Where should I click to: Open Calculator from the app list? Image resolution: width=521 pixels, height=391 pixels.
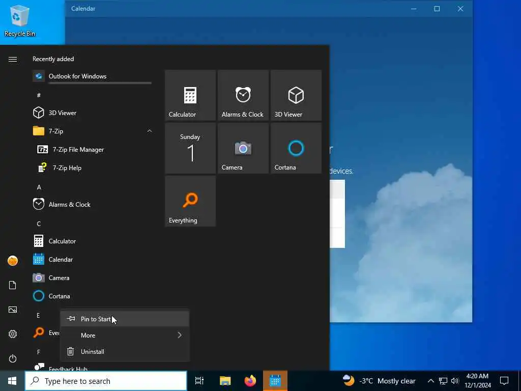[x=93, y=241]
